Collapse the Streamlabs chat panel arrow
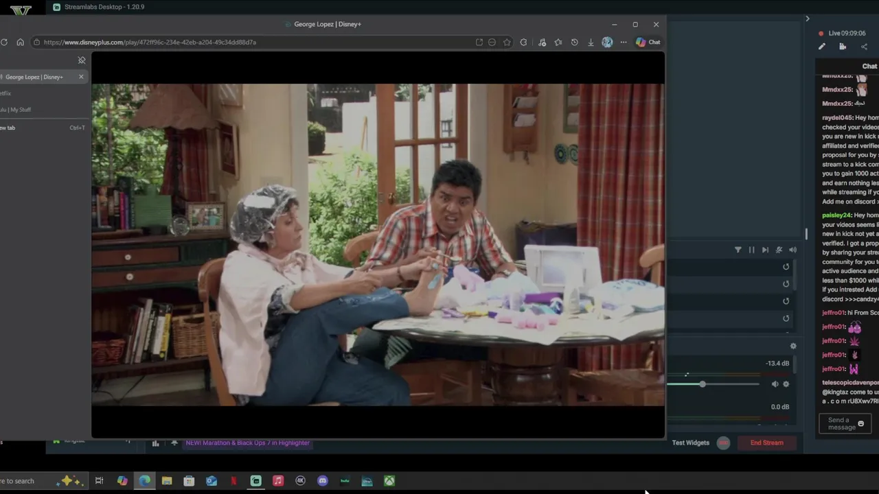This screenshot has width=879, height=494. pos(808,19)
